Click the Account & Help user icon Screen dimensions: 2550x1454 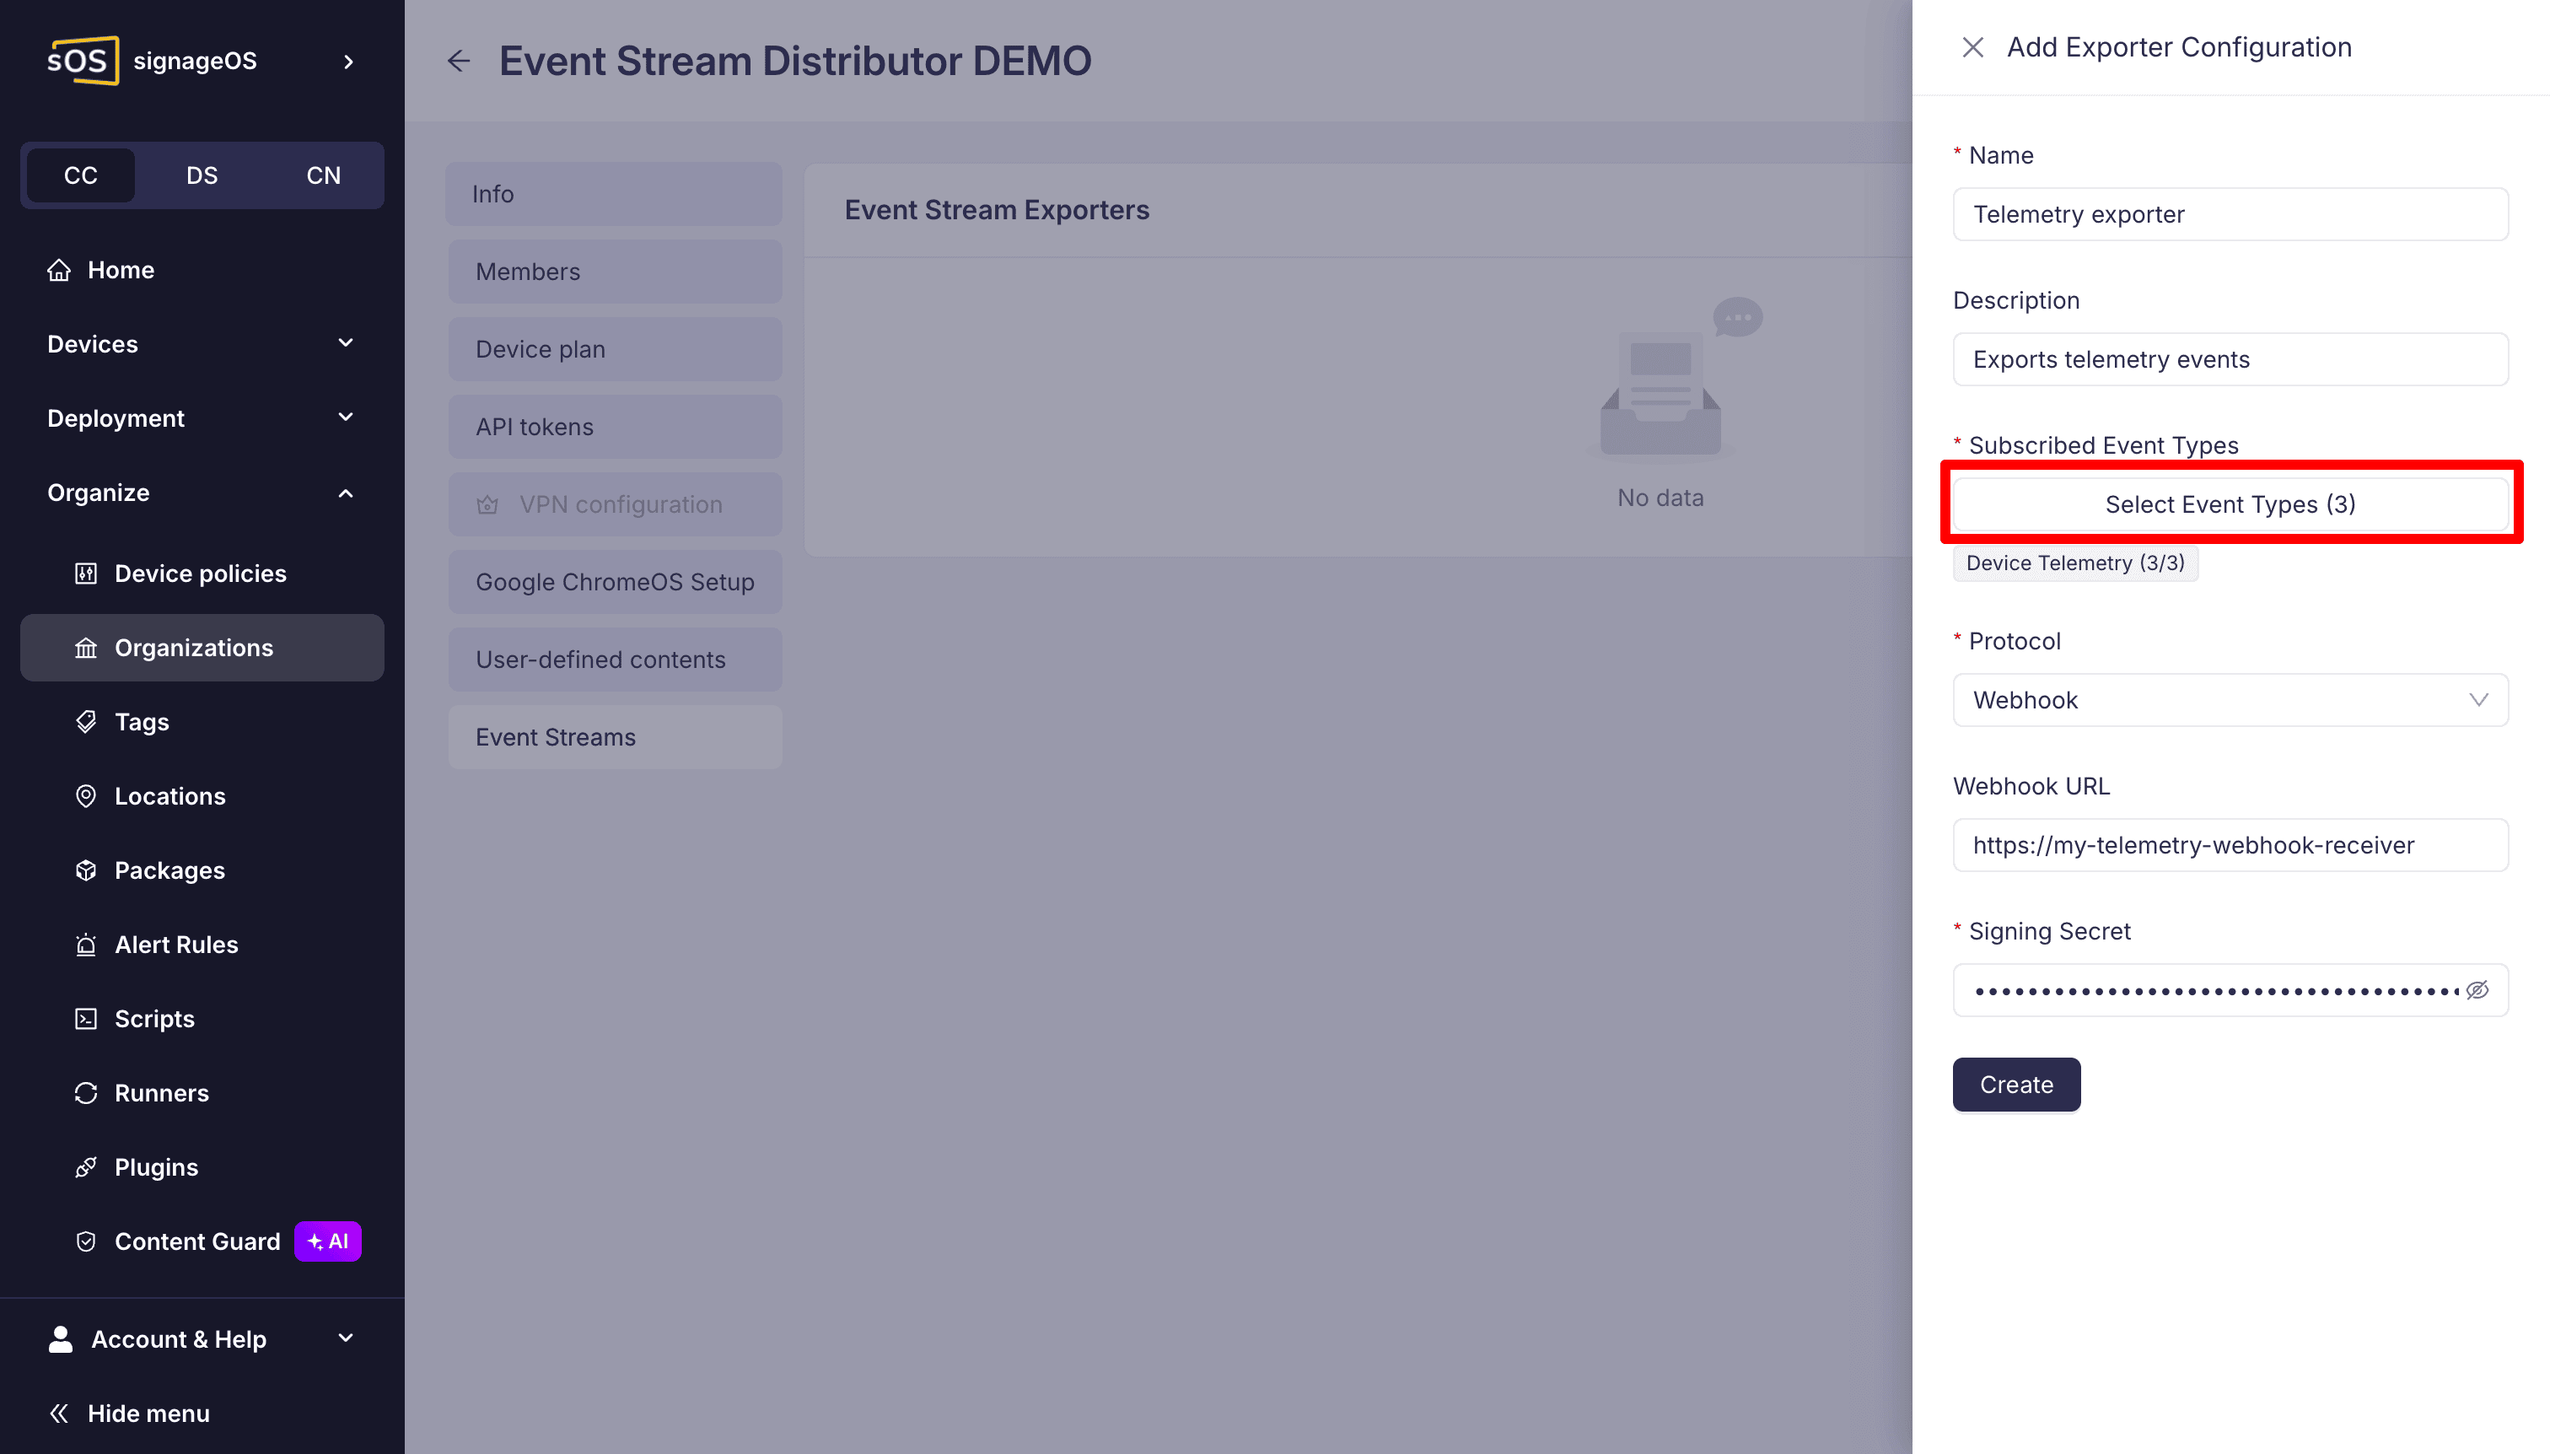(61, 1339)
